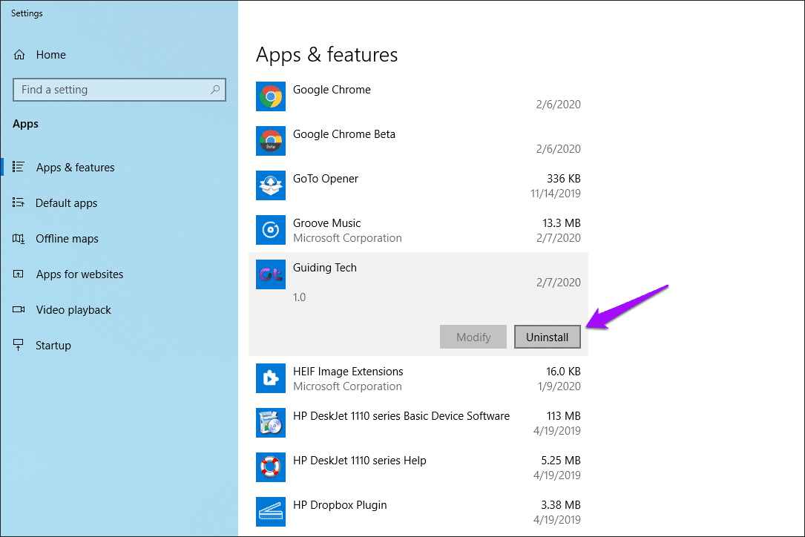Go to Default apps settings
Viewport: 805px width, 537px height.
66,203
